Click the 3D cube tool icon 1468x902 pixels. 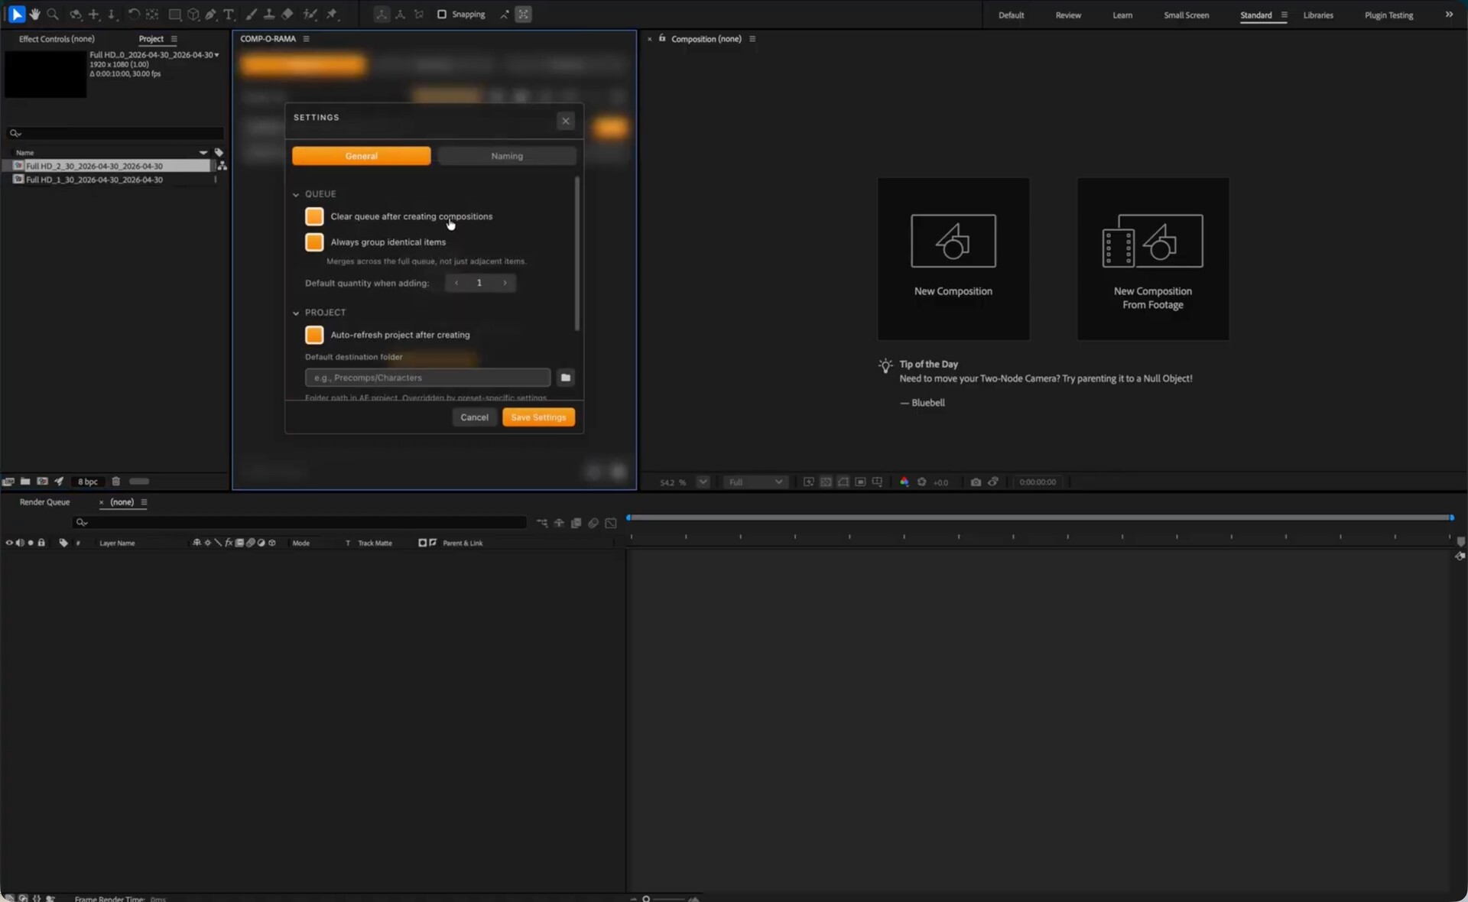pos(193,15)
